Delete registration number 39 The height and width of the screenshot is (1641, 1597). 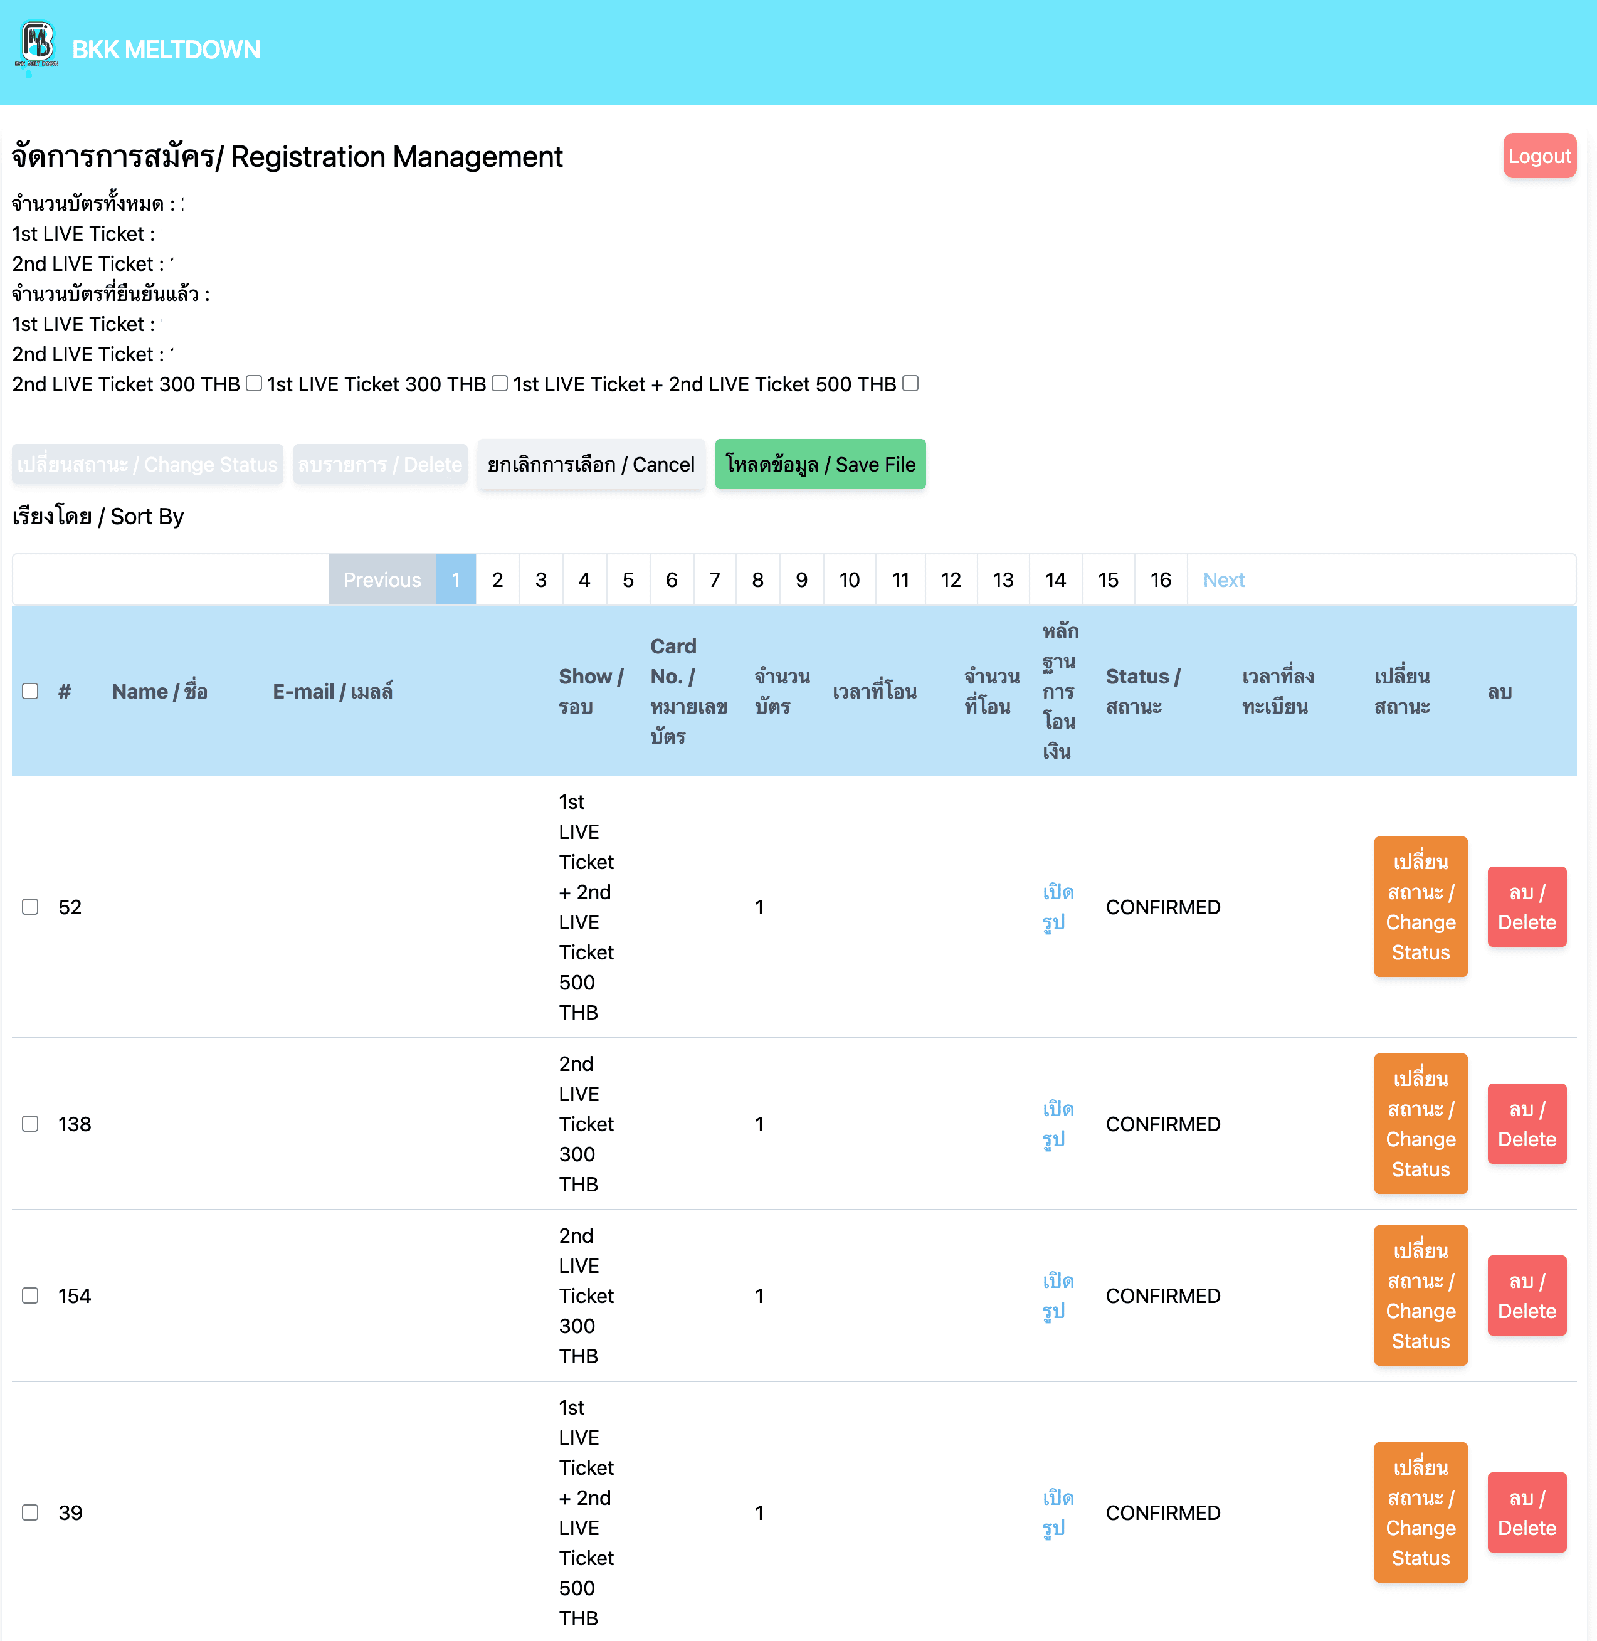(x=1527, y=1512)
